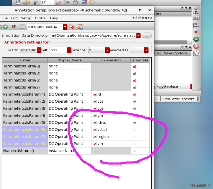213x189 pixels.
Task: Click the horizontal scrollbar in ADE pane
Action: (x=171, y=42)
